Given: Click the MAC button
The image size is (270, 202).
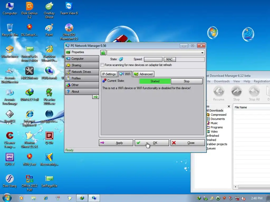Looking at the screenshot, I should [x=170, y=59].
